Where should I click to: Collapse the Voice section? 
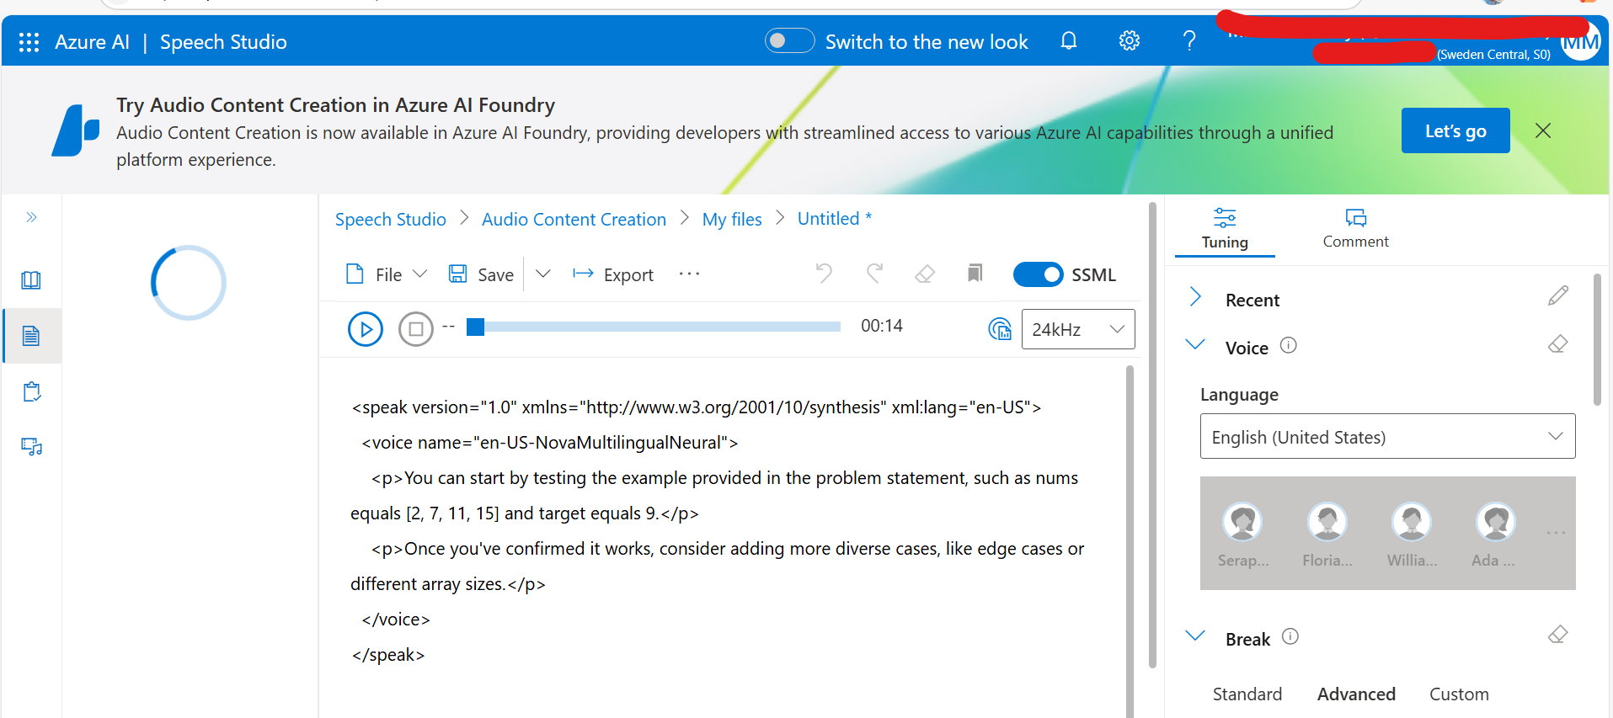[x=1194, y=344]
